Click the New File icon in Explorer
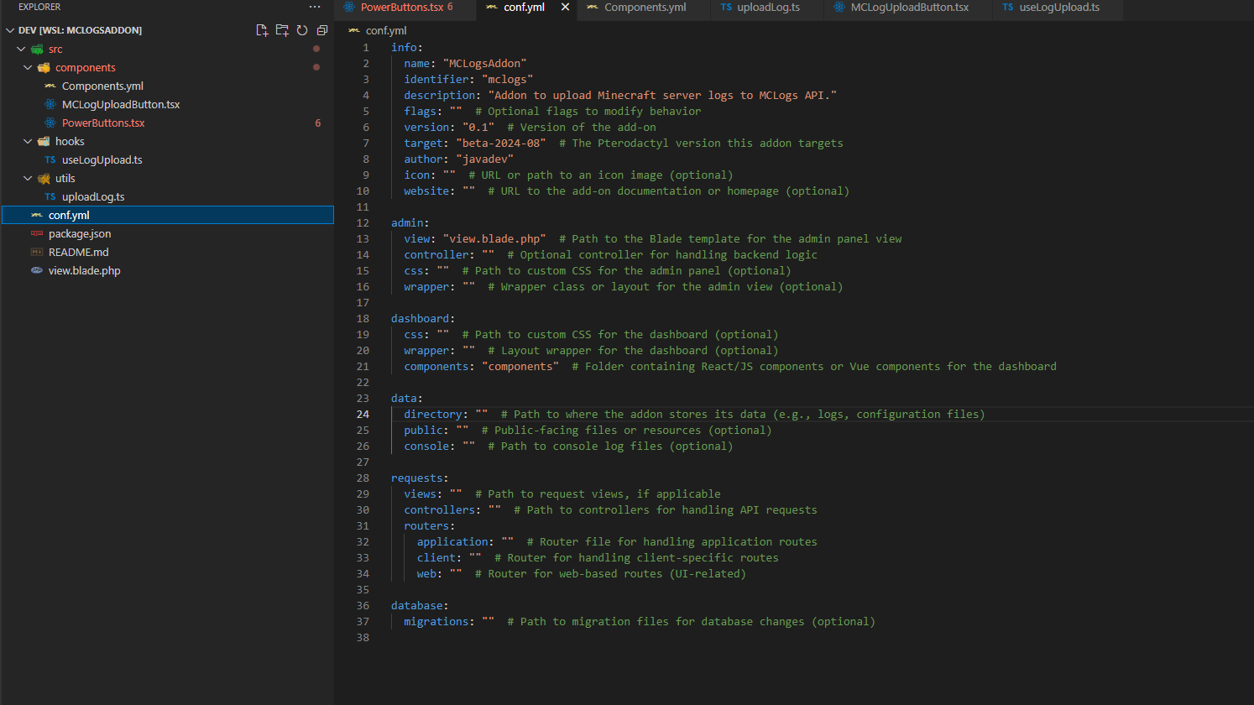The height and width of the screenshot is (705, 1254). click(262, 30)
